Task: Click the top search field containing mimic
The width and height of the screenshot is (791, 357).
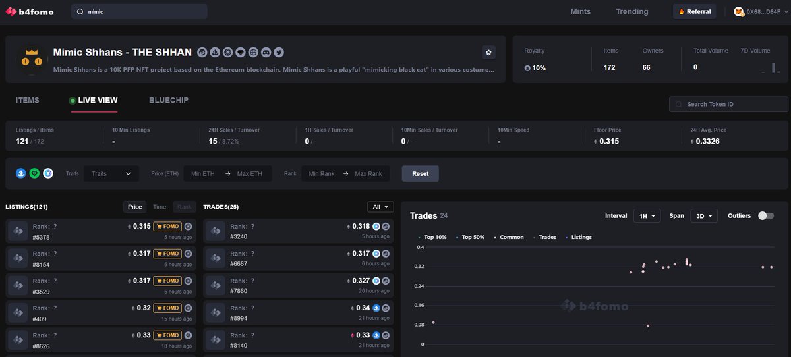Action: [139, 12]
